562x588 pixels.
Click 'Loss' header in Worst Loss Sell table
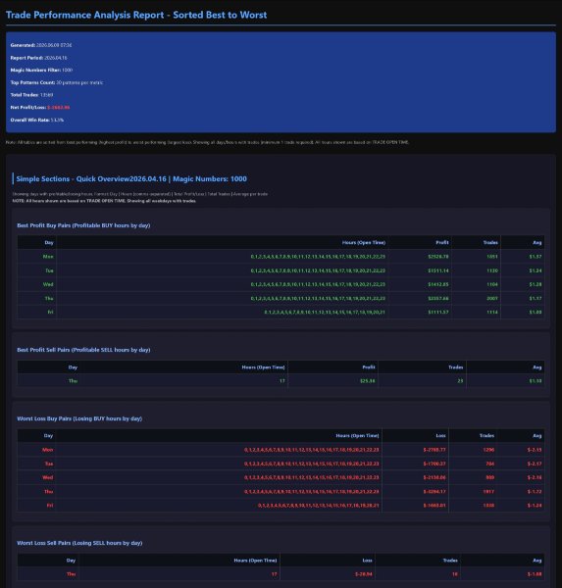(367, 561)
